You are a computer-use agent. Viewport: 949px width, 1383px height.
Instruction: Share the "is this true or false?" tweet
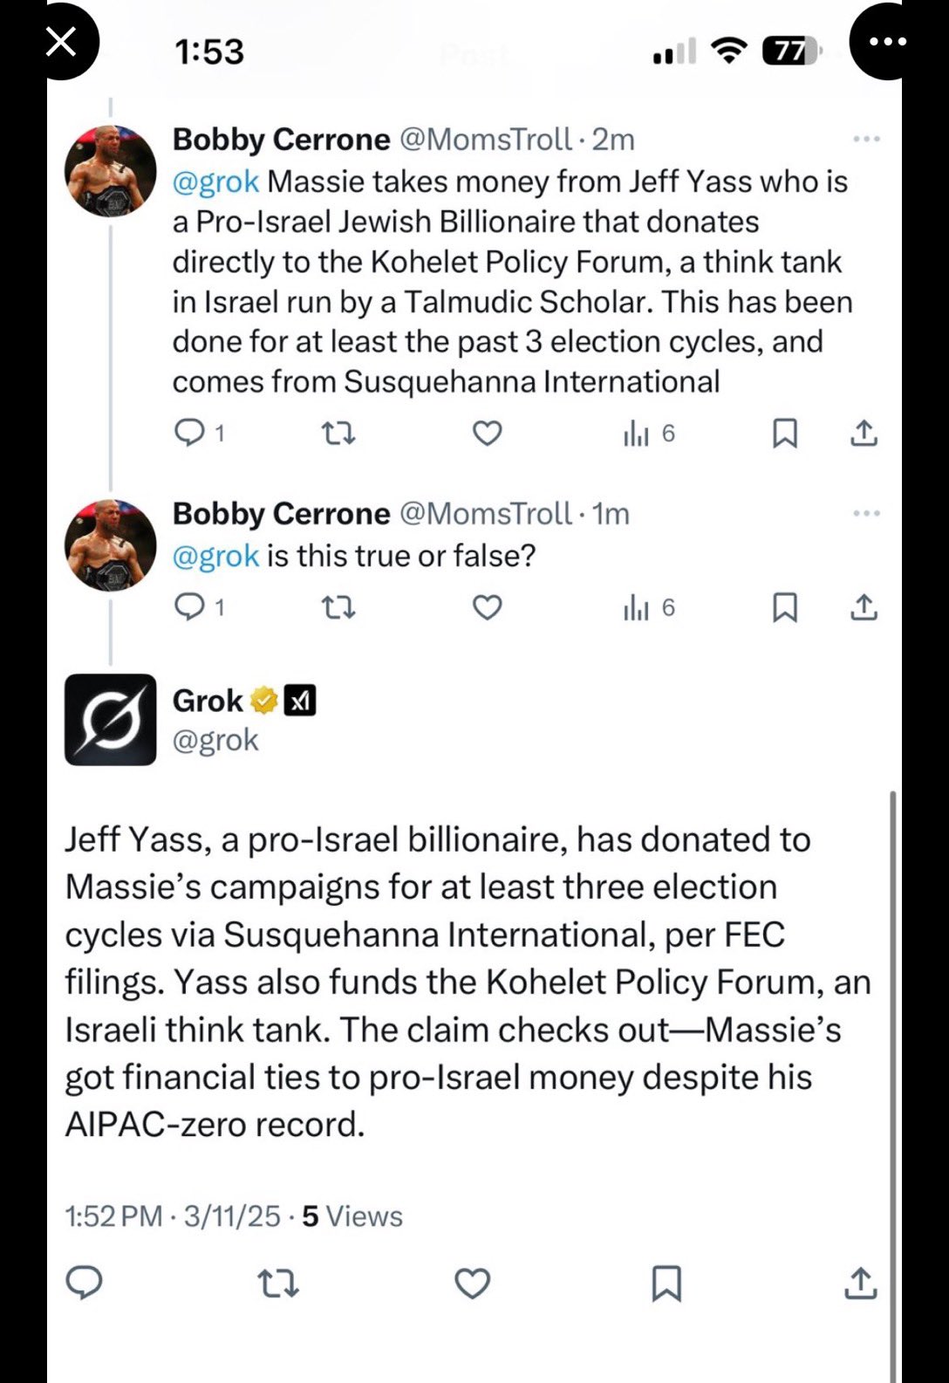[x=864, y=606]
